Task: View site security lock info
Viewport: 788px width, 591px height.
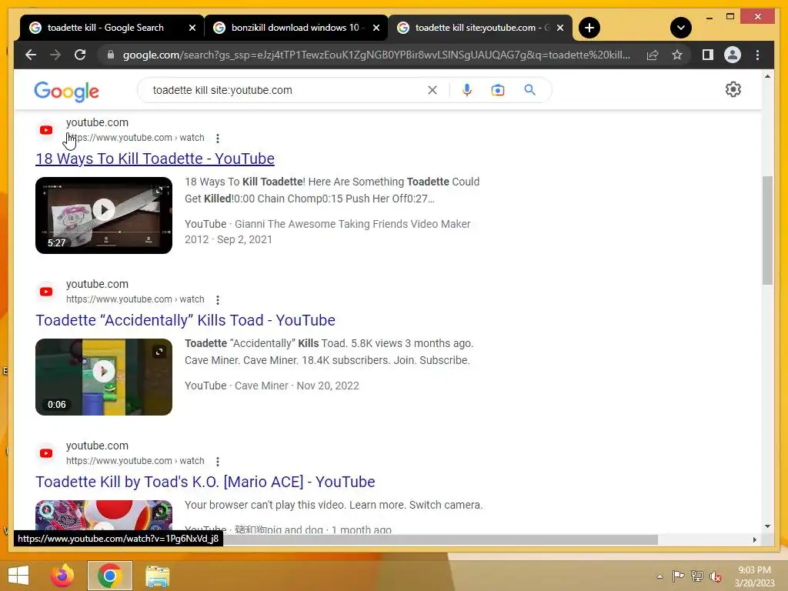Action: coord(111,55)
